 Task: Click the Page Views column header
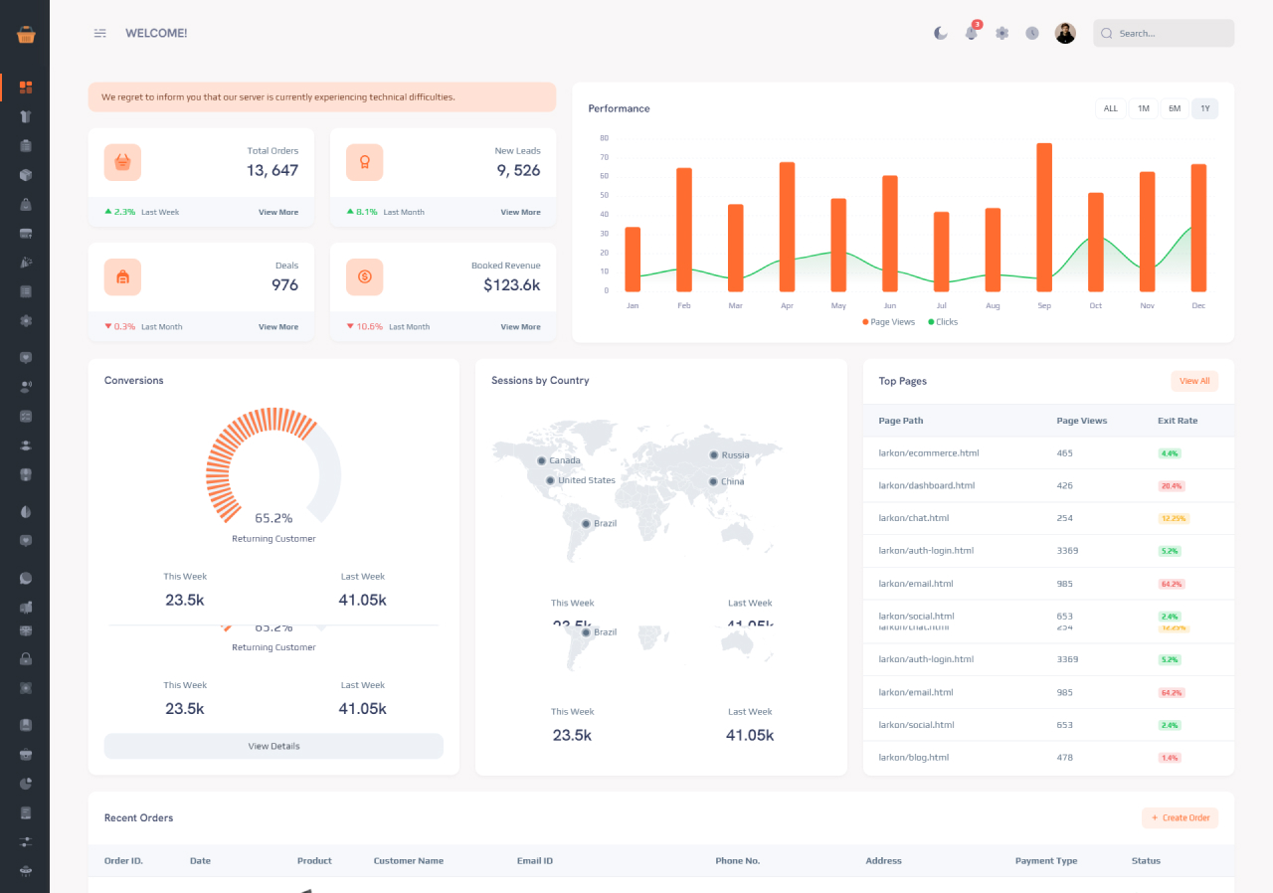[1082, 421]
